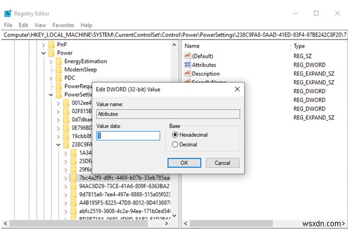This screenshot has width=348, height=230.
Task: Click the tree pane vertical scrollbar down arrow
Action: click(x=175, y=215)
